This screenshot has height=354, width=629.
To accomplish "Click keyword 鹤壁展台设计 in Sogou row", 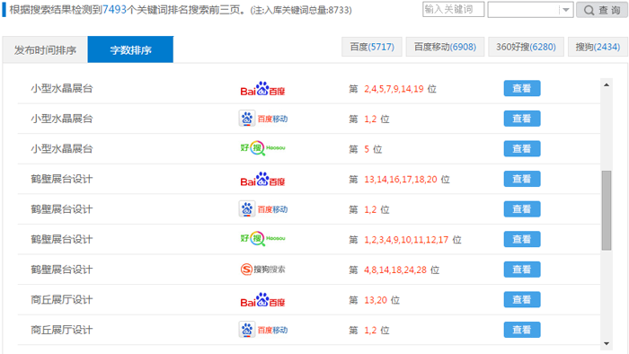I will 62,270.
